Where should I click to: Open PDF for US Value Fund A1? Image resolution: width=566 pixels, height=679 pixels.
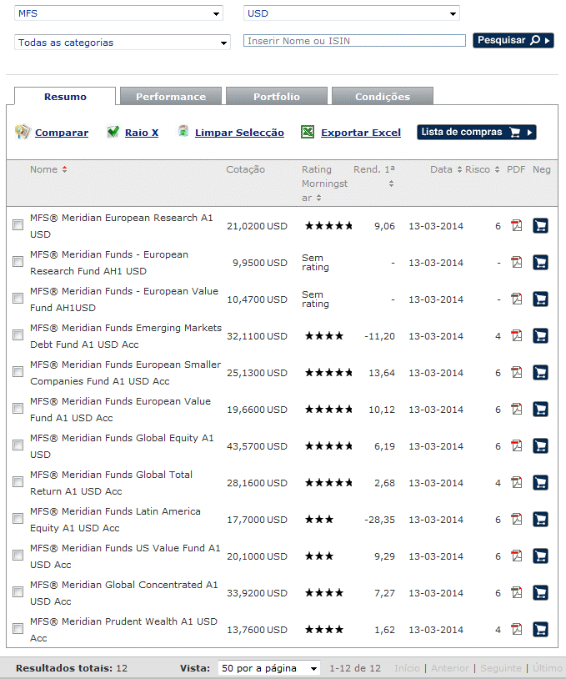coord(516,556)
